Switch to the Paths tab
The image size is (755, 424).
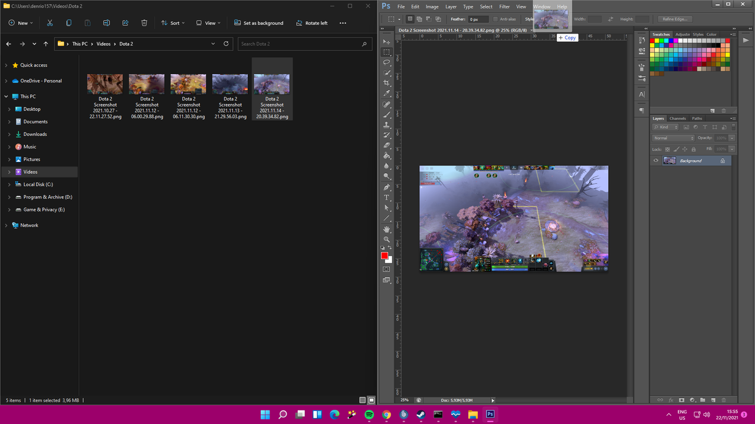(x=697, y=118)
